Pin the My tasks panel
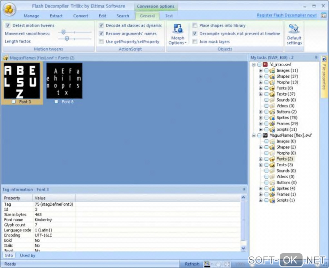This screenshot has height=268, width=329. (x=316, y=57)
